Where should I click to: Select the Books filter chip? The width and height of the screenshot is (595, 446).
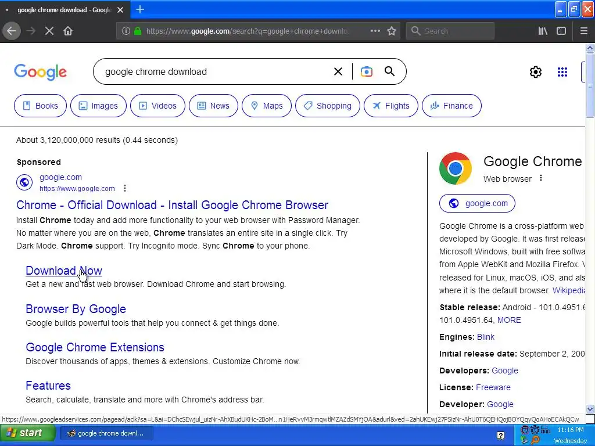pyautogui.click(x=40, y=106)
